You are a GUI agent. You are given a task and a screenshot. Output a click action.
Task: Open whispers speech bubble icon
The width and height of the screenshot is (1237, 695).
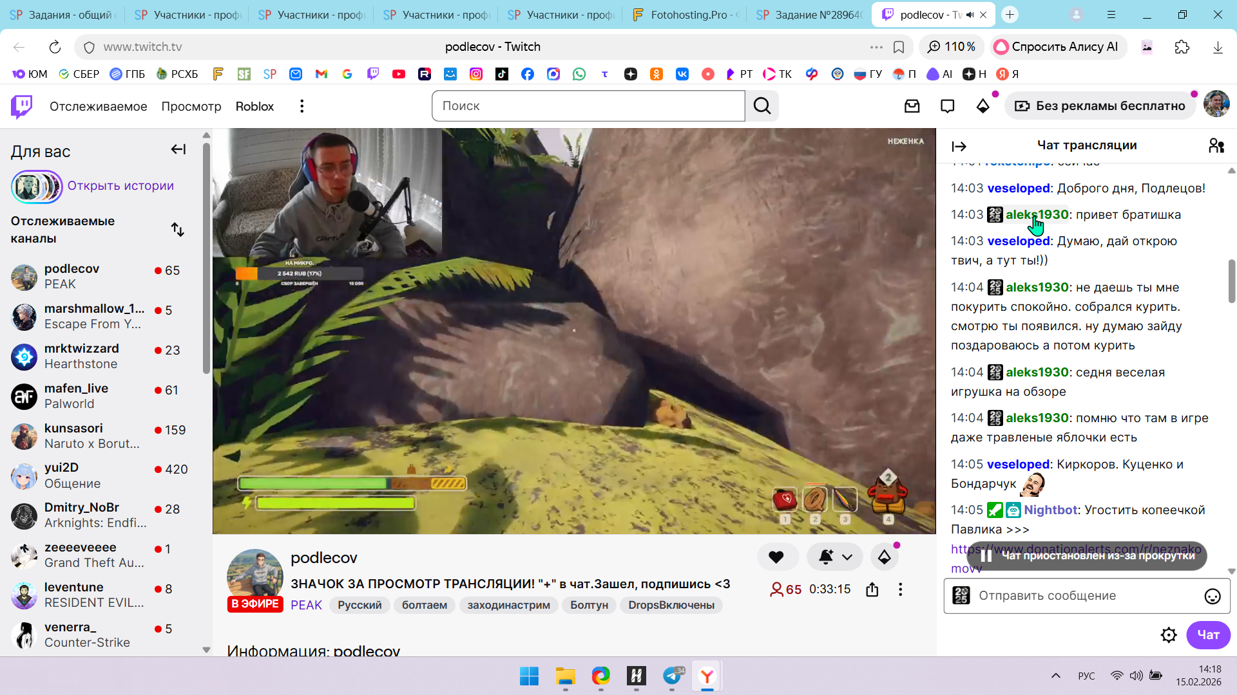(x=947, y=106)
